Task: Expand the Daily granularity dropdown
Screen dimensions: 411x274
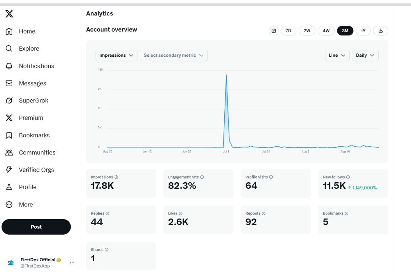Action: click(x=365, y=55)
